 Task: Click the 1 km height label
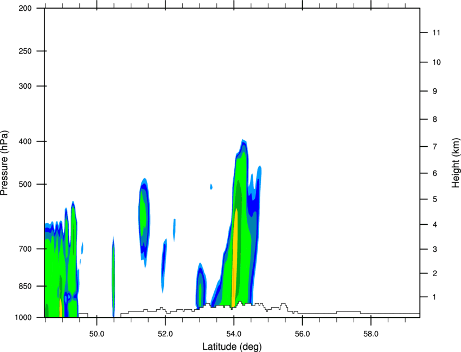(435, 297)
